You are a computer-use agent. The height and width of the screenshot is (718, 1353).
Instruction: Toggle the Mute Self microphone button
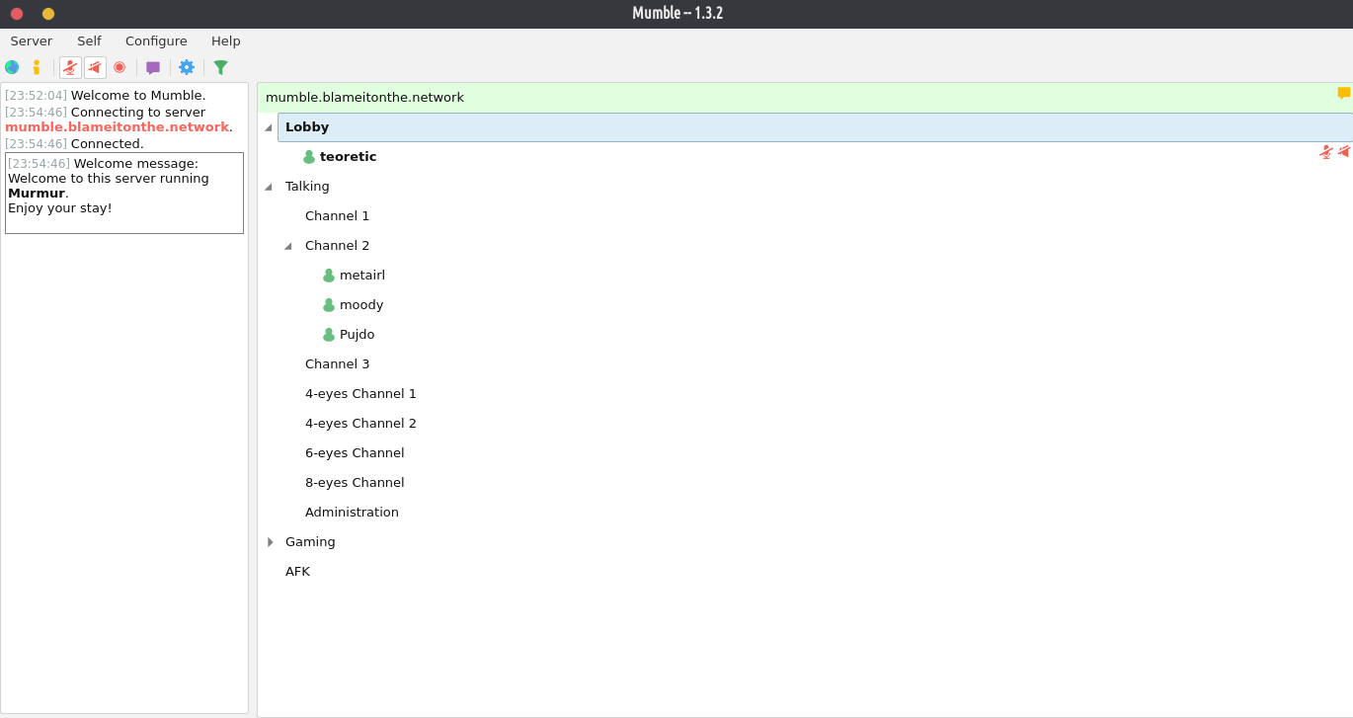pos(70,67)
